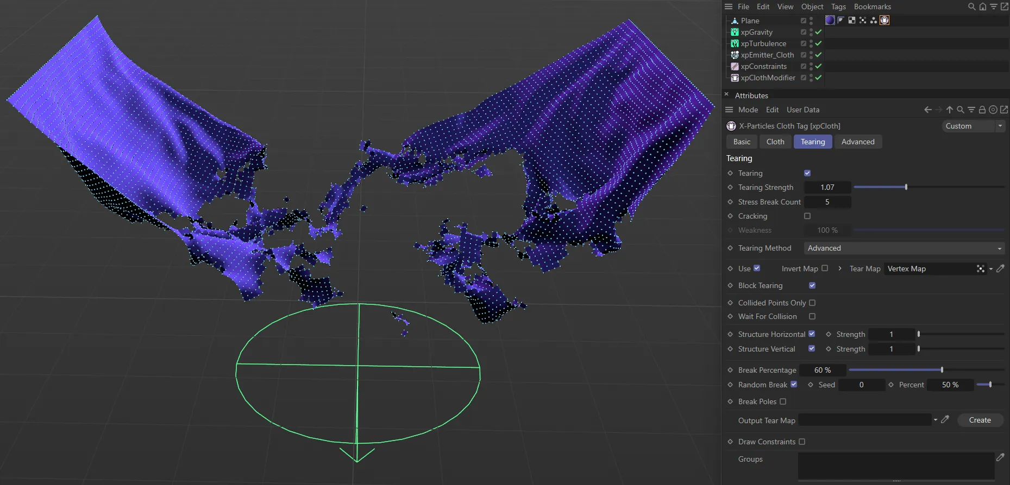Click the Seed value field
1010x485 pixels.
[861, 385]
